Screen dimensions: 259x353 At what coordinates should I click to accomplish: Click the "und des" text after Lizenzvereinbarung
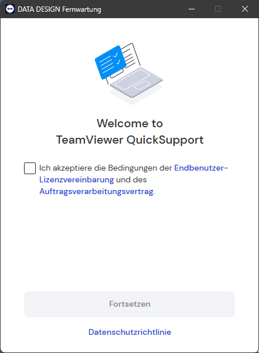[x=131, y=179]
